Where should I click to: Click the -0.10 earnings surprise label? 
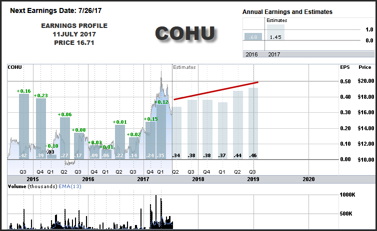(51, 146)
